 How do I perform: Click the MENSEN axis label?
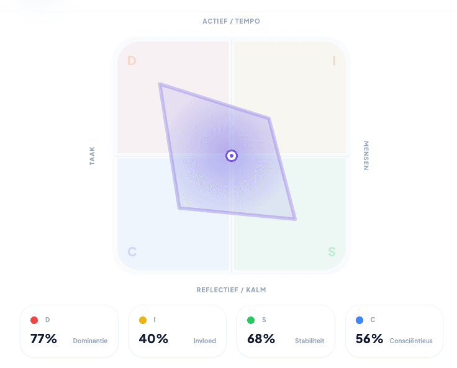click(366, 155)
